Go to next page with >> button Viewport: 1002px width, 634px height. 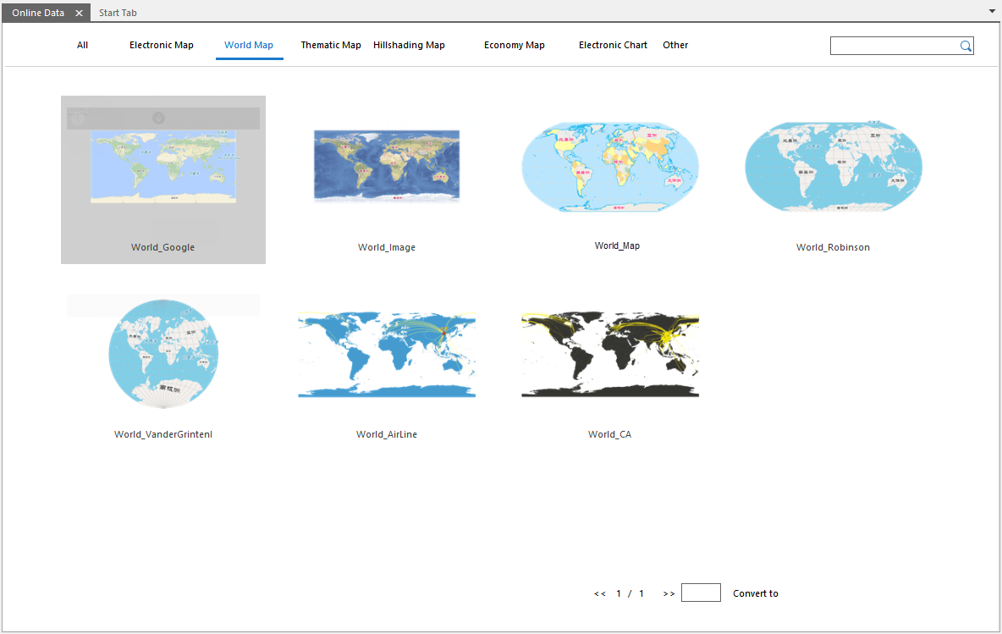coord(669,593)
